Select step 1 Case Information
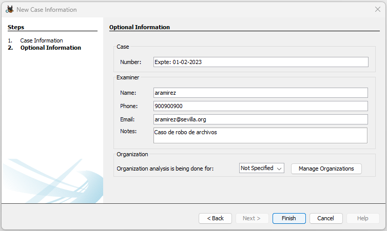The image size is (387, 231). coord(42,40)
